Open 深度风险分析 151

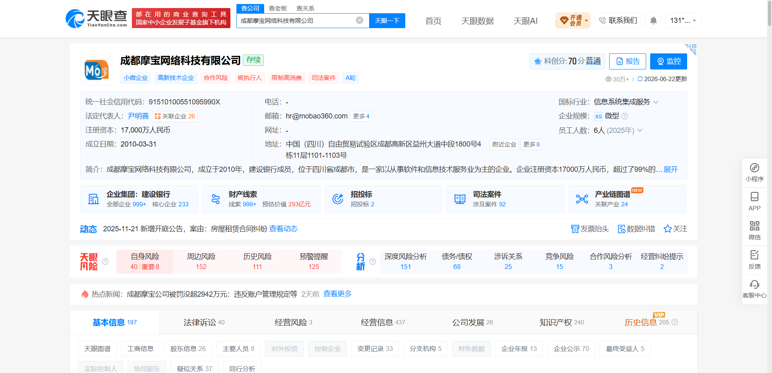pyautogui.click(x=406, y=261)
